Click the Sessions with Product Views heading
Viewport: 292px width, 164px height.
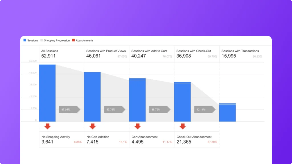pos(106,51)
